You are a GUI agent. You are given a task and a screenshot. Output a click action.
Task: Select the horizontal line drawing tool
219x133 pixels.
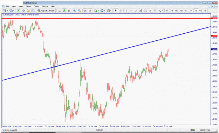[x=131, y=11]
